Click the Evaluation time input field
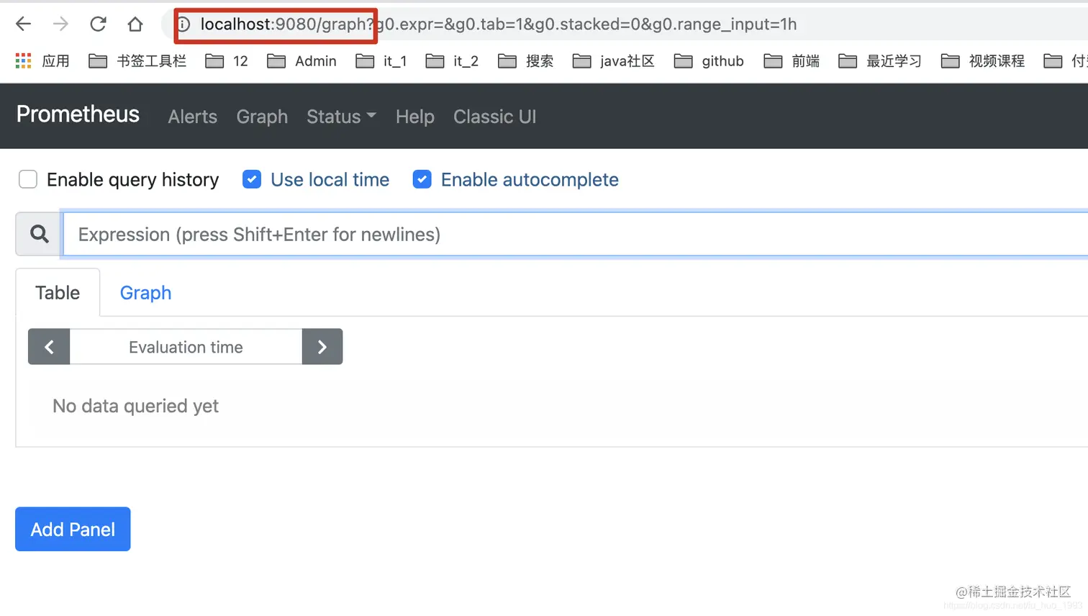 tap(186, 347)
